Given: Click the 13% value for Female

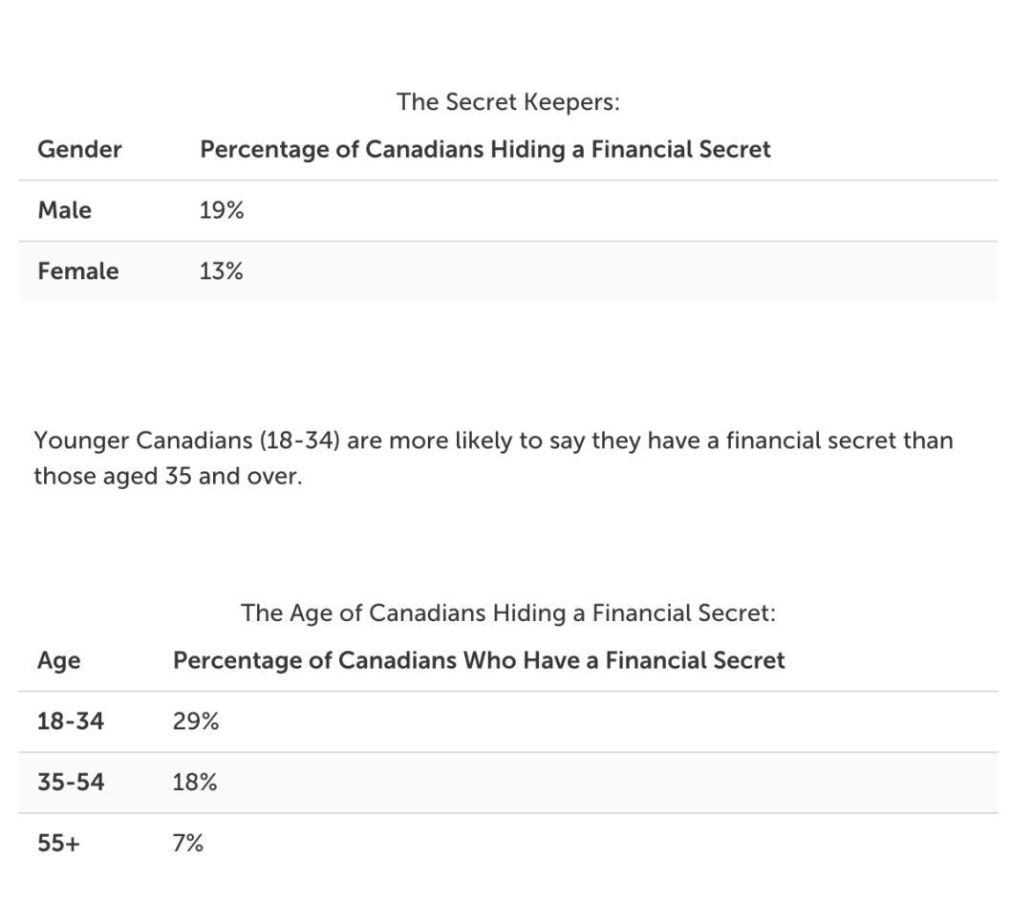Looking at the screenshot, I should (x=221, y=271).
